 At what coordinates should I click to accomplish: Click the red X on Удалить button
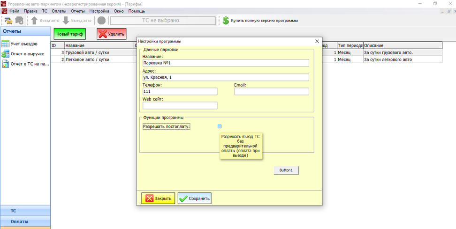point(103,34)
